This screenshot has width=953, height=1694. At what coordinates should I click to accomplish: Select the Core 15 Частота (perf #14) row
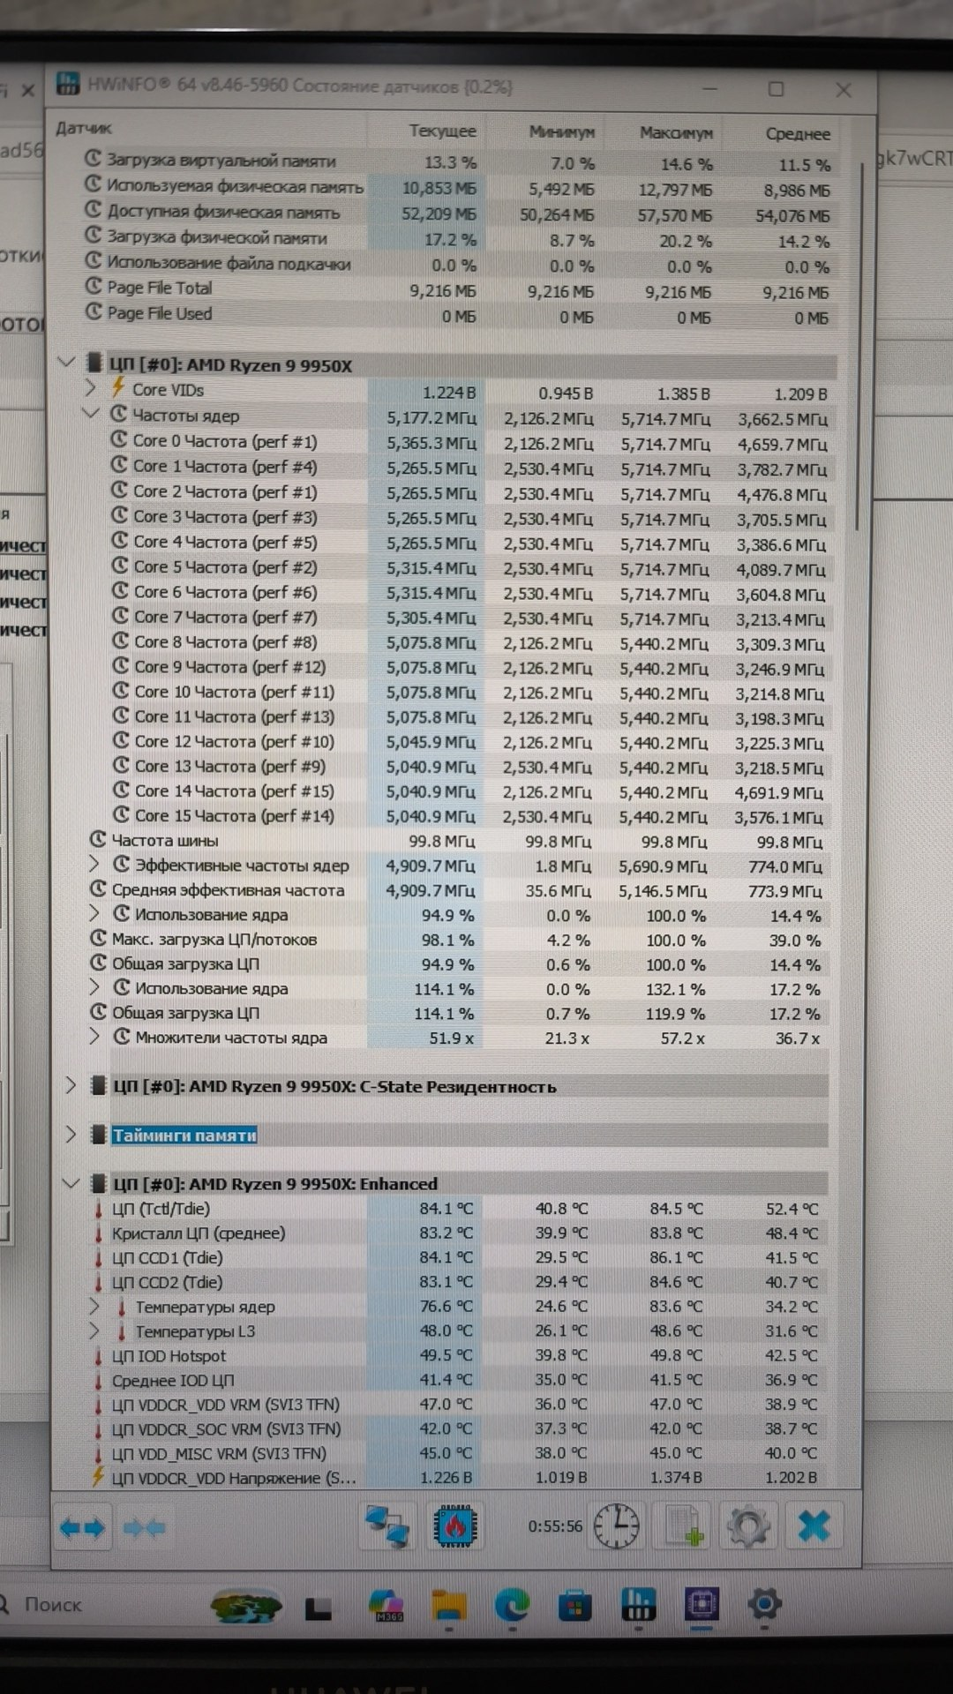click(468, 816)
